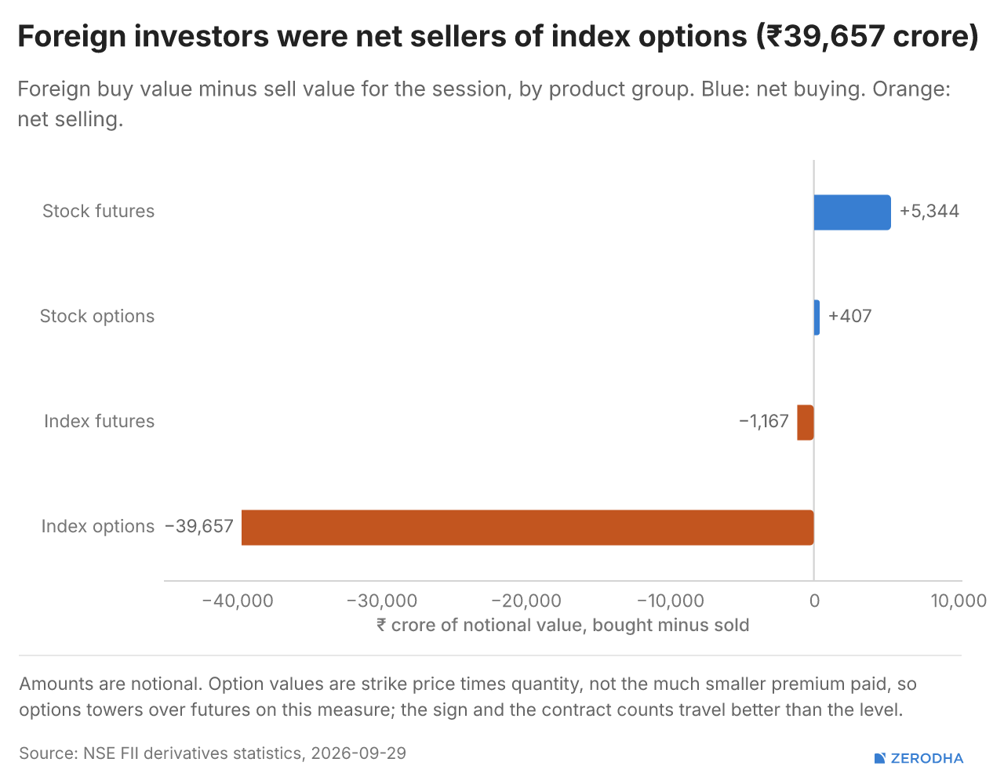Select the Stock futures category label
Screen dimensions: 1004x784
99,212
